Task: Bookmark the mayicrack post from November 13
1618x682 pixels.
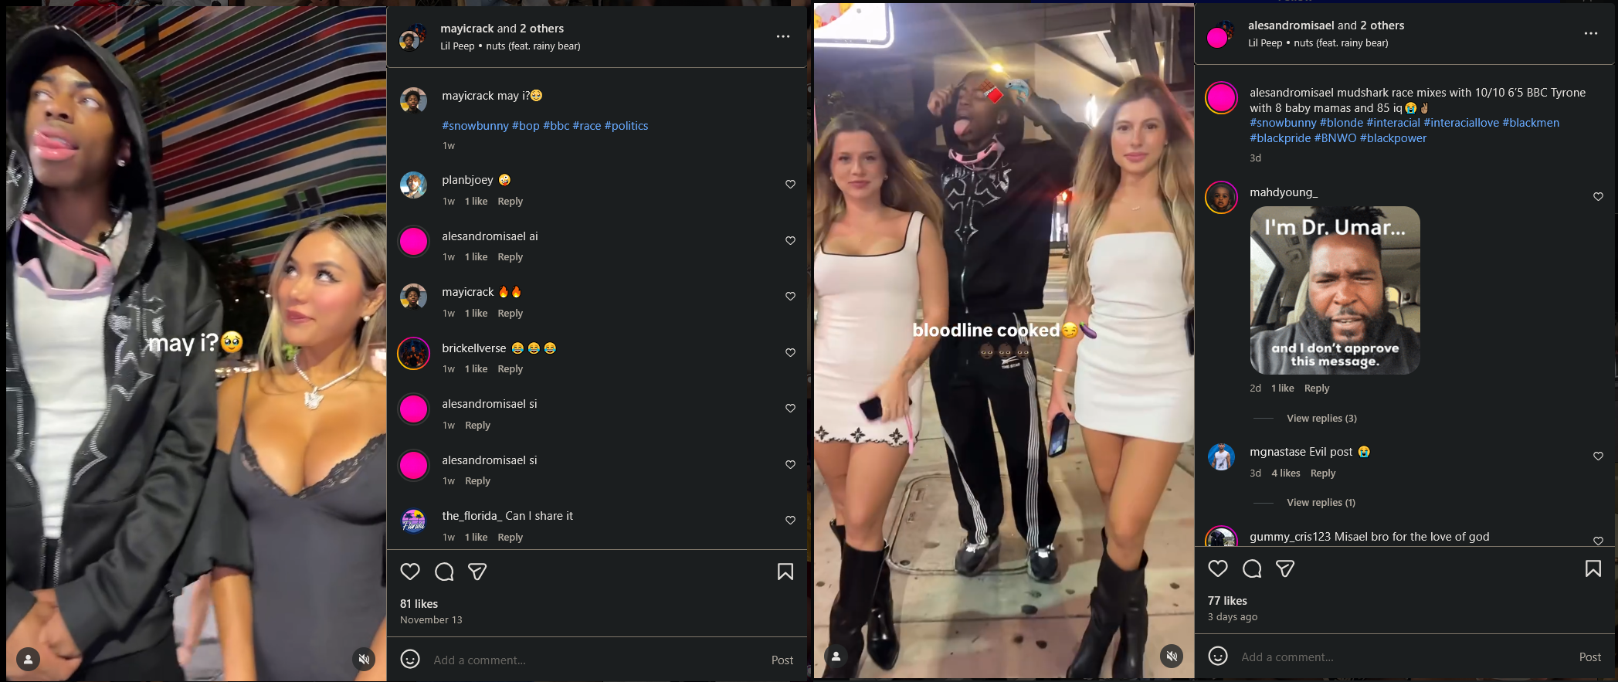Action: (785, 572)
